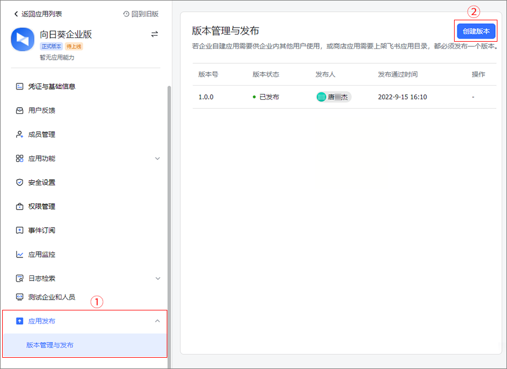
Task: Click version number 1.0.0 row
Action: click(206, 97)
